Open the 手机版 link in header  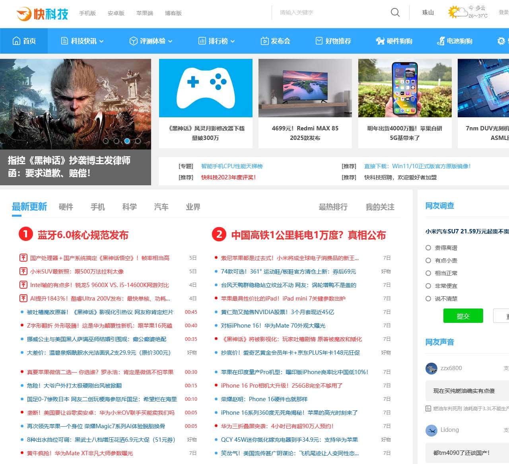coord(87,13)
